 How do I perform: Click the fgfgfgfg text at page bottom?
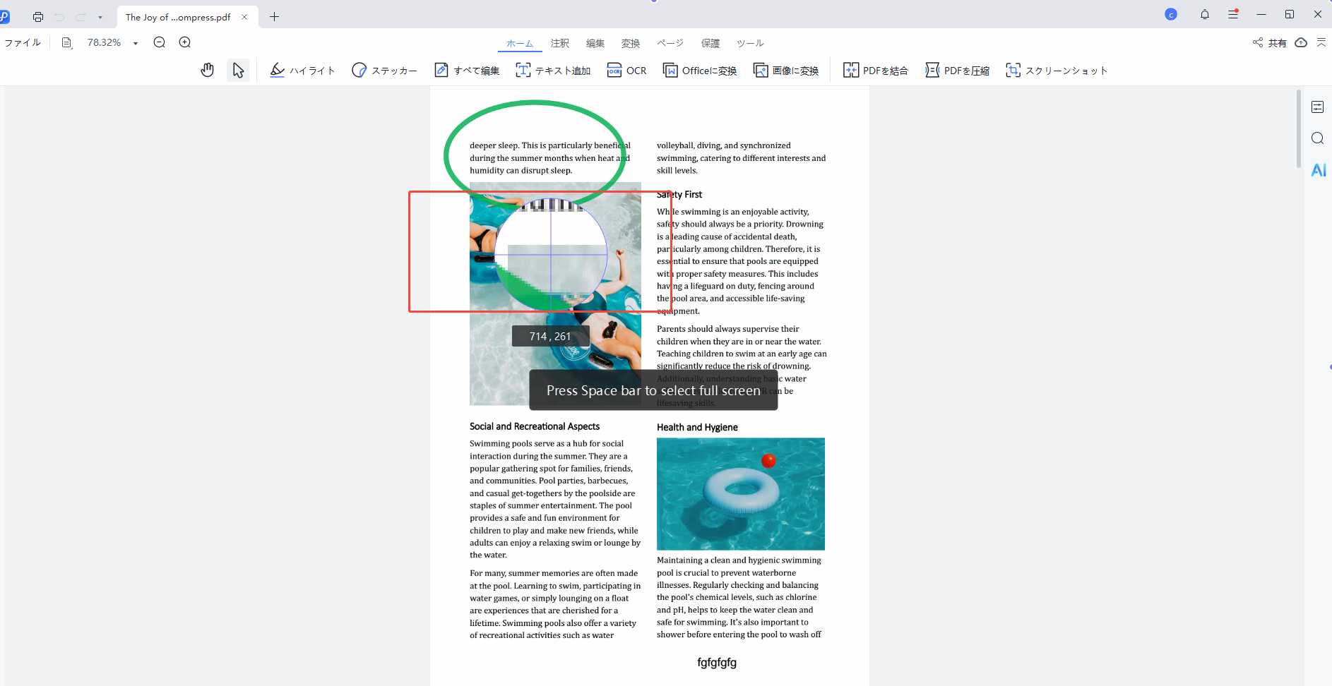pyautogui.click(x=717, y=663)
